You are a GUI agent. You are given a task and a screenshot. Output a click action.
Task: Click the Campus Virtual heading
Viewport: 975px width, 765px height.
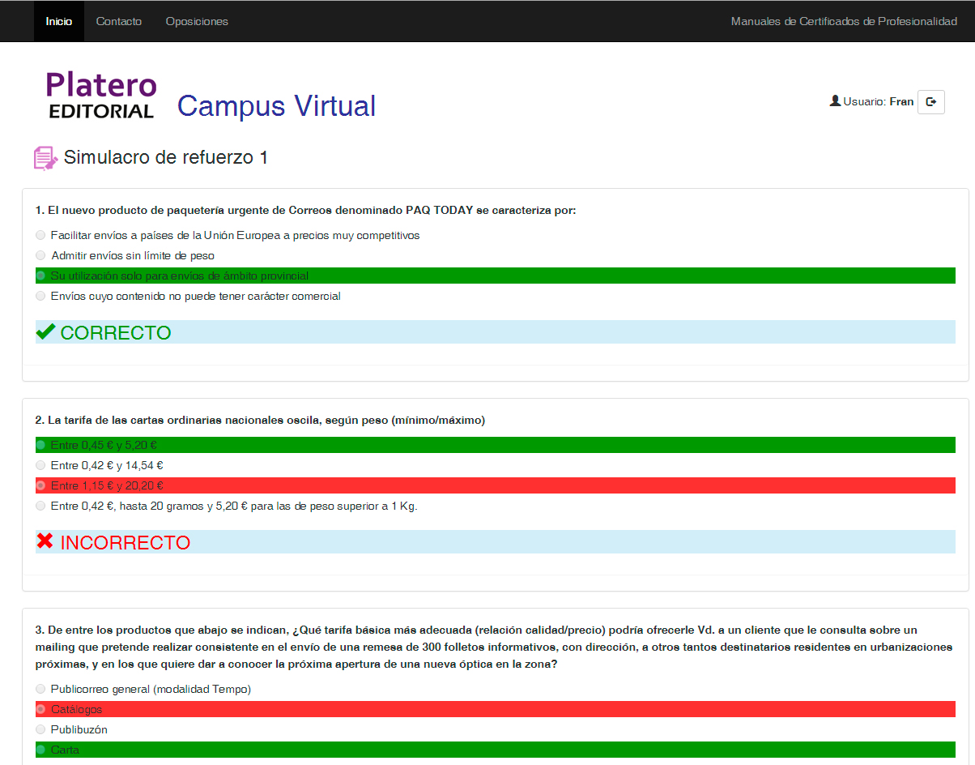coord(276,105)
